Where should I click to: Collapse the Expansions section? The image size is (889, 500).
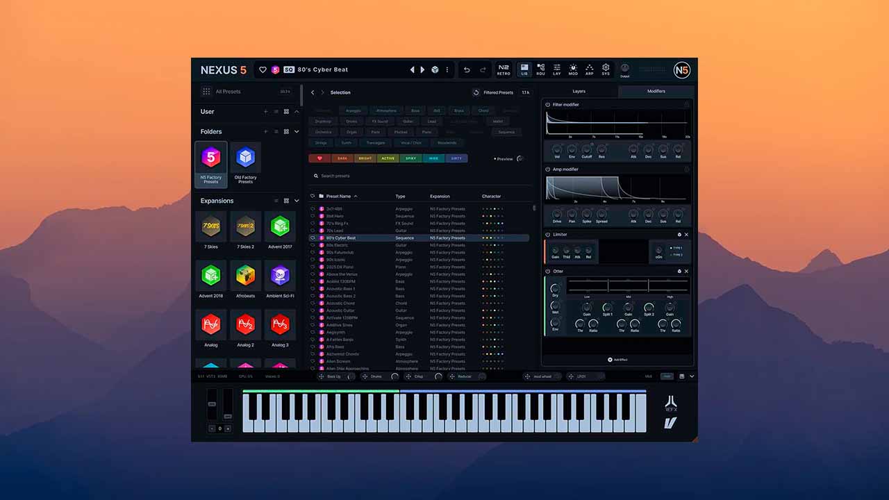297,201
